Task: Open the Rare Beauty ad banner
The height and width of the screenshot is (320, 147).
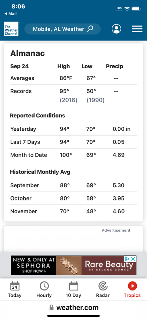Action: (x=73, y=265)
